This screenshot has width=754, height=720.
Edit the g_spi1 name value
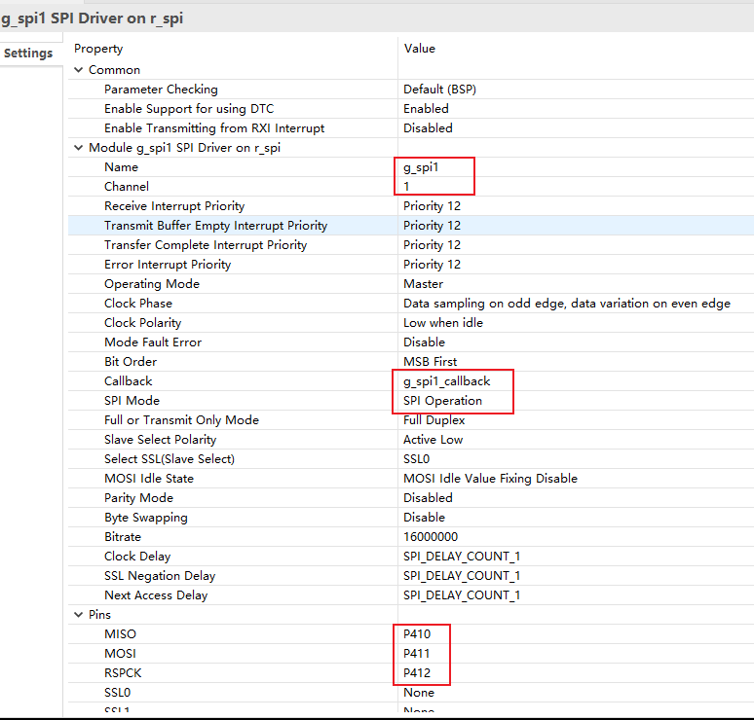tap(421, 167)
